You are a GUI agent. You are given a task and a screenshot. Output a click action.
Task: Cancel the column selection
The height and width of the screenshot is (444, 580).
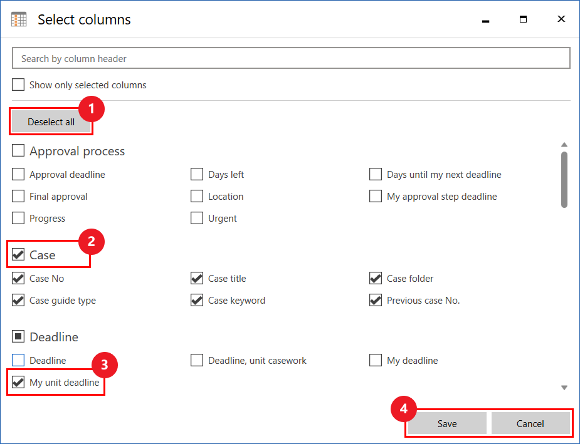coord(530,423)
